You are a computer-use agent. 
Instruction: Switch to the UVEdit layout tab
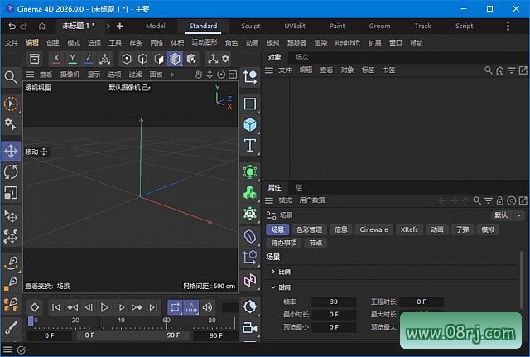[x=295, y=26]
